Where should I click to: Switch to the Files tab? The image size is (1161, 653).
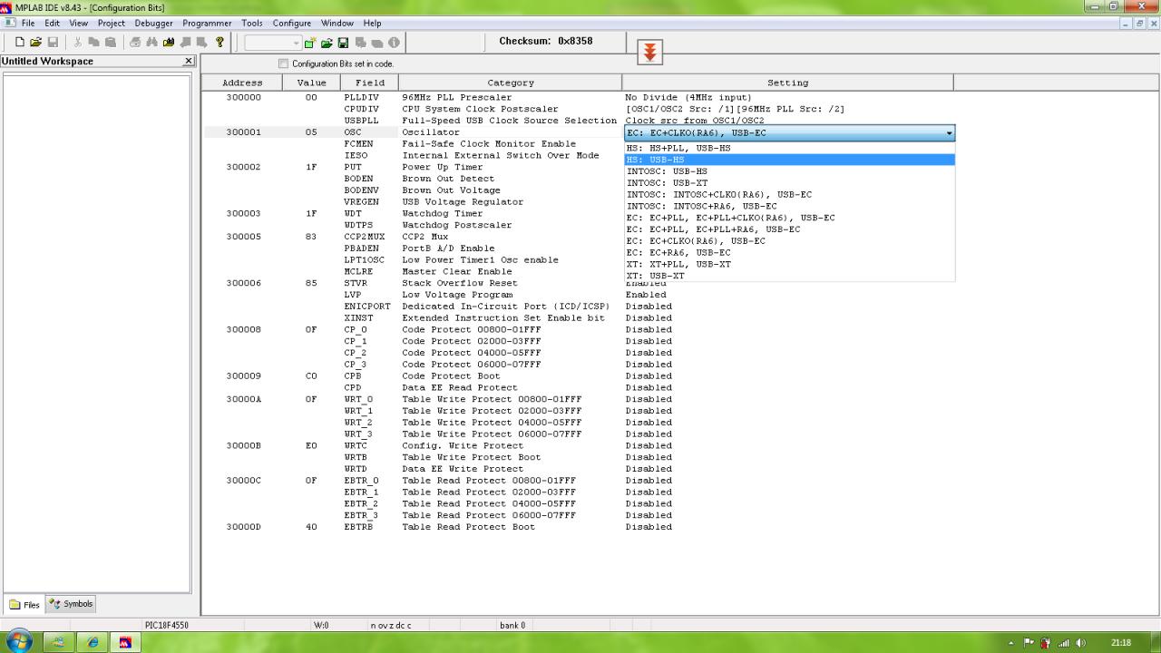coord(25,605)
